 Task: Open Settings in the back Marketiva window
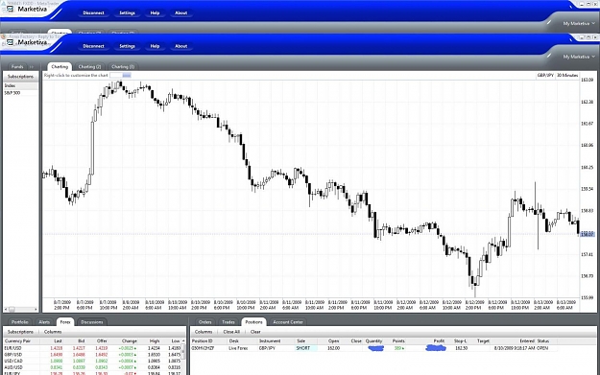(x=127, y=13)
